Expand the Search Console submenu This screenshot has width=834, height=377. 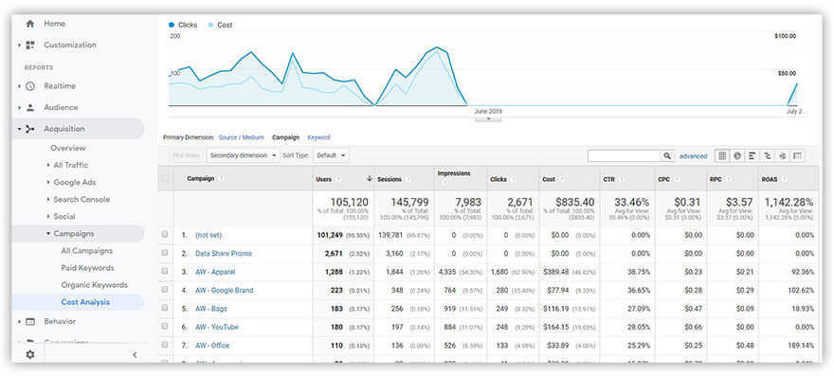pos(48,200)
